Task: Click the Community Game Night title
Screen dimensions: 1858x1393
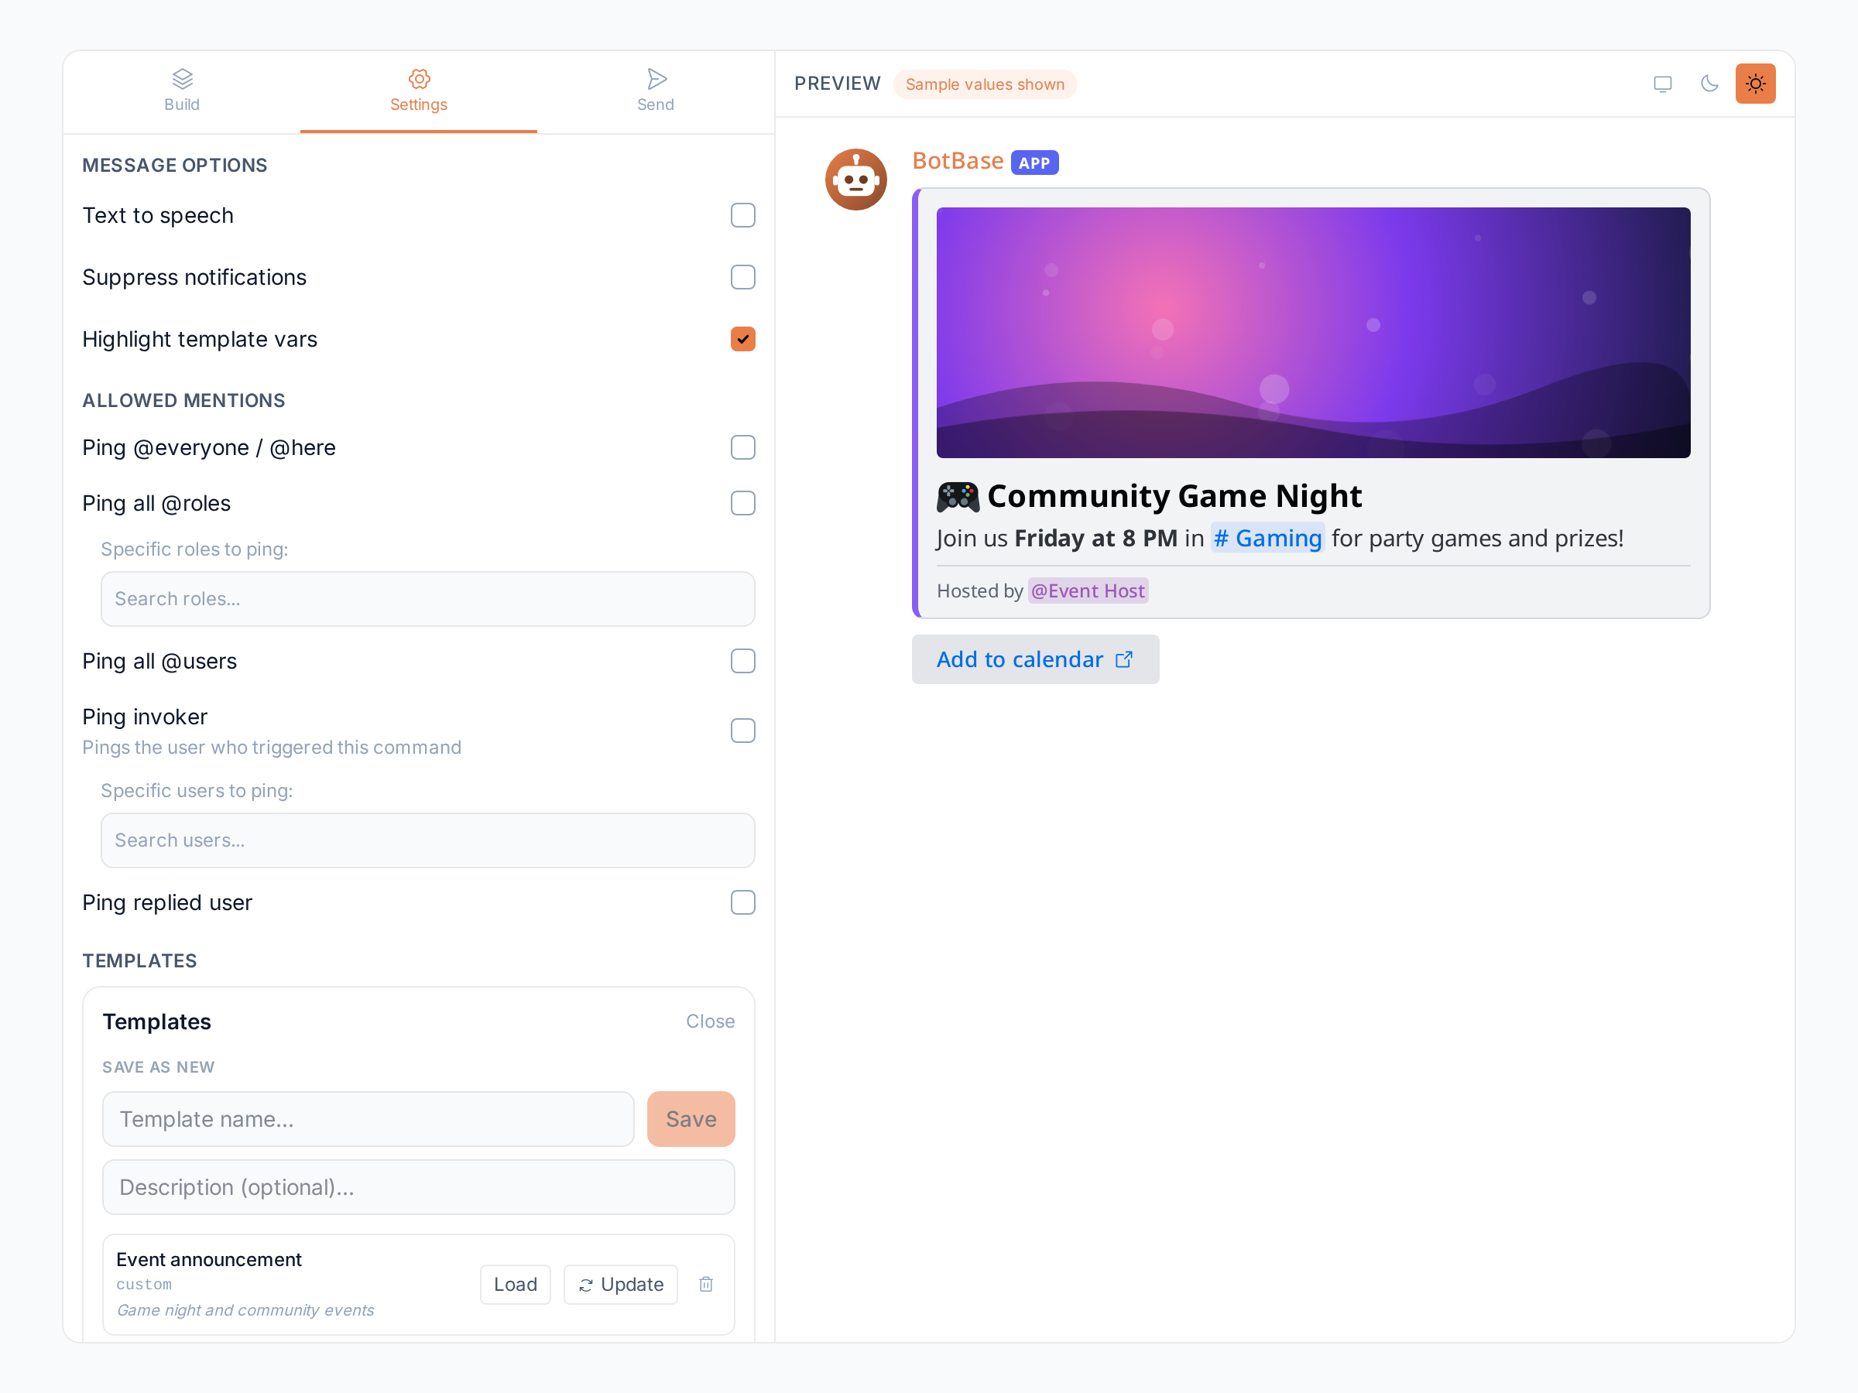Action: (x=1174, y=496)
